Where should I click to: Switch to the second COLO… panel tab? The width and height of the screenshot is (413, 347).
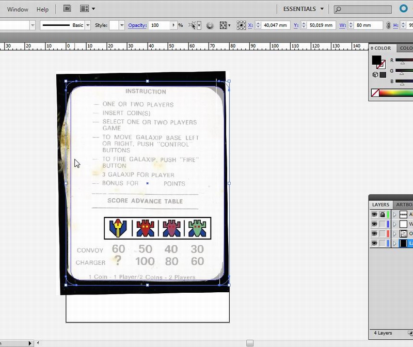[406, 48]
